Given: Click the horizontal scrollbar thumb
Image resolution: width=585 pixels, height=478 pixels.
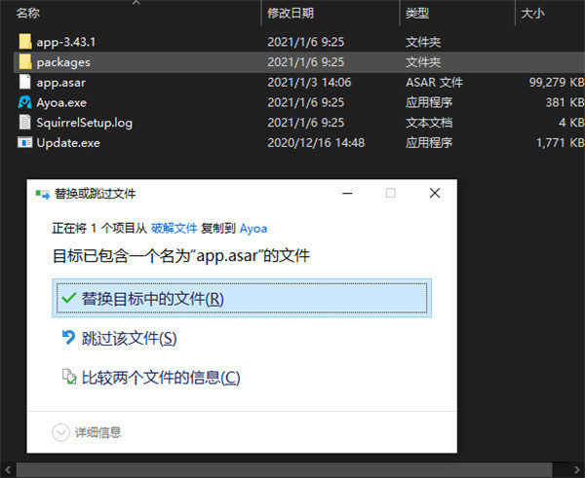Looking at the screenshot, I should (285, 470).
